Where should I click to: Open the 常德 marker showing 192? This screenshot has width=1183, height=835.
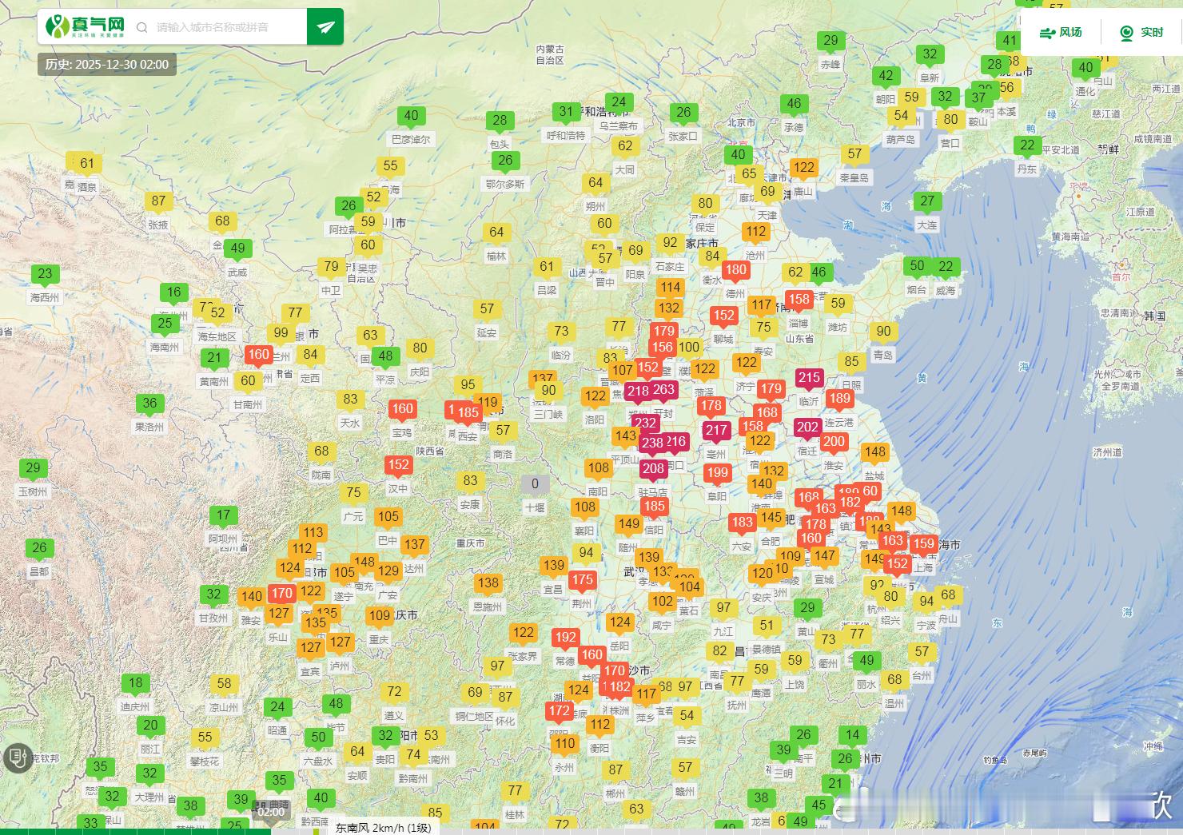(565, 638)
